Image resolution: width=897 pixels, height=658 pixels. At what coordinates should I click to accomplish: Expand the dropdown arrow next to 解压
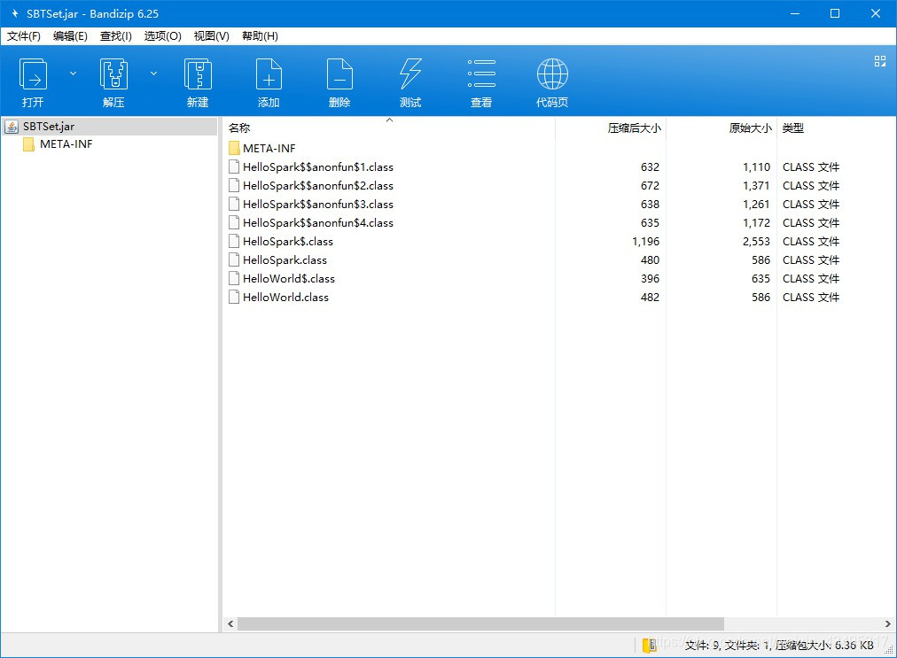tap(153, 74)
